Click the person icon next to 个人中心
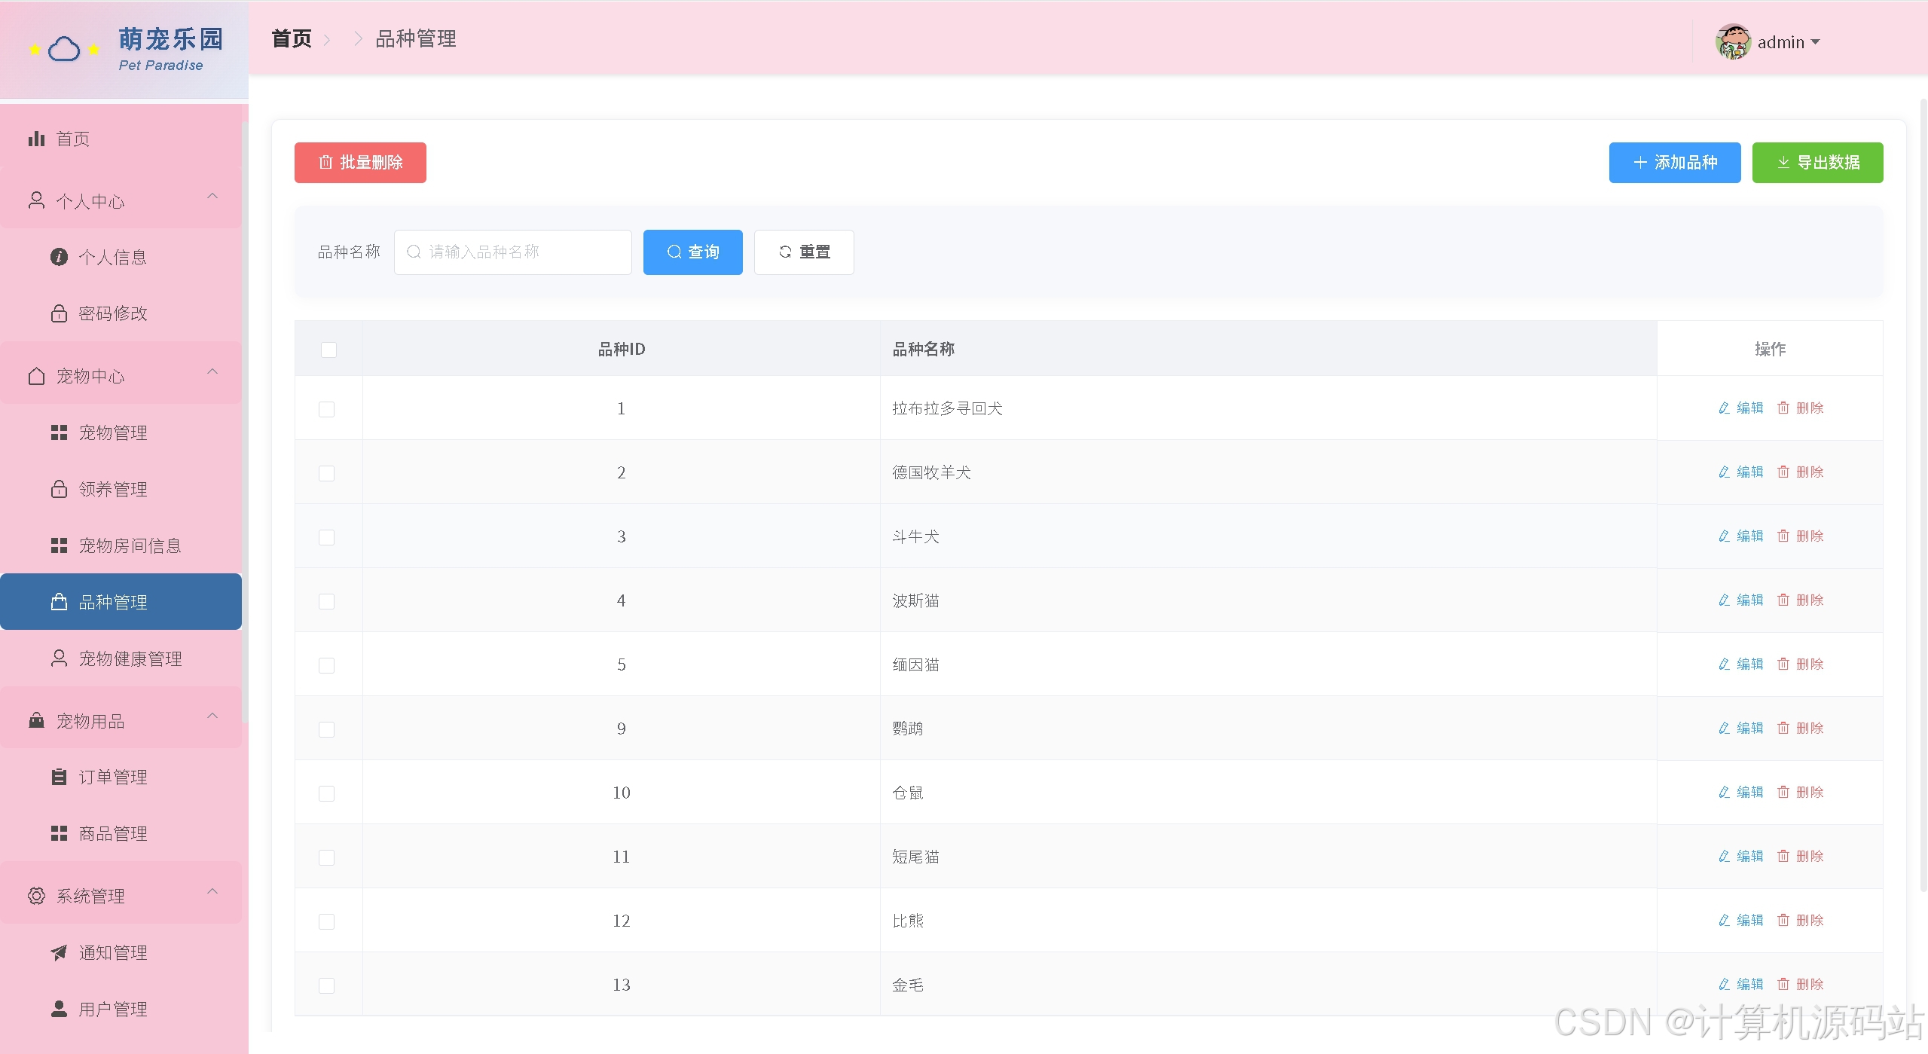The height and width of the screenshot is (1054, 1928). coord(36,200)
